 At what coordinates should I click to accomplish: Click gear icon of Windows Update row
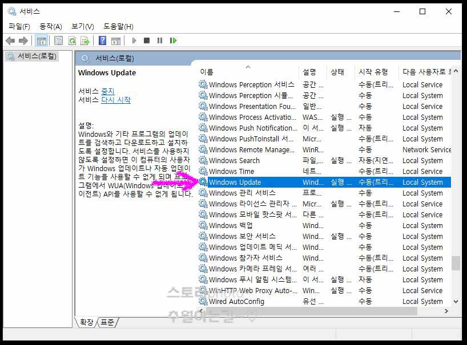coord(203,182)
